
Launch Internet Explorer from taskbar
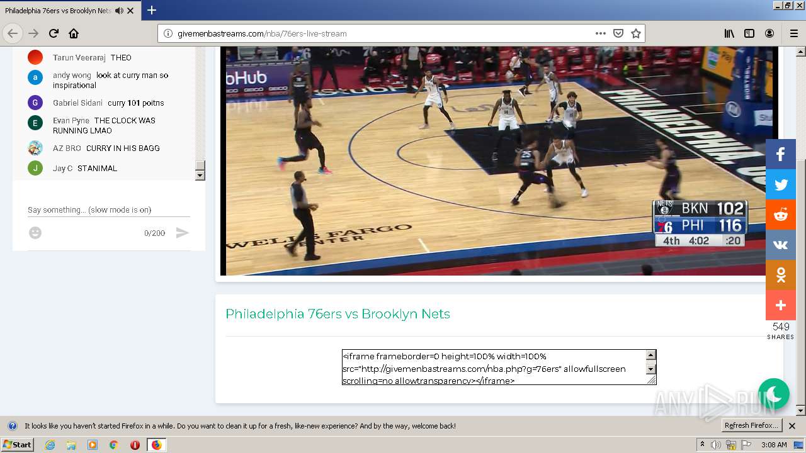pyautogui.click(x=50, y=445)
